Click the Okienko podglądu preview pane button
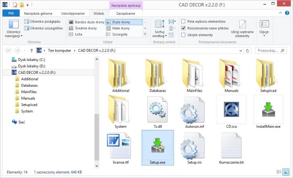Viewport: 293px width, 178px height. [42, 21]
